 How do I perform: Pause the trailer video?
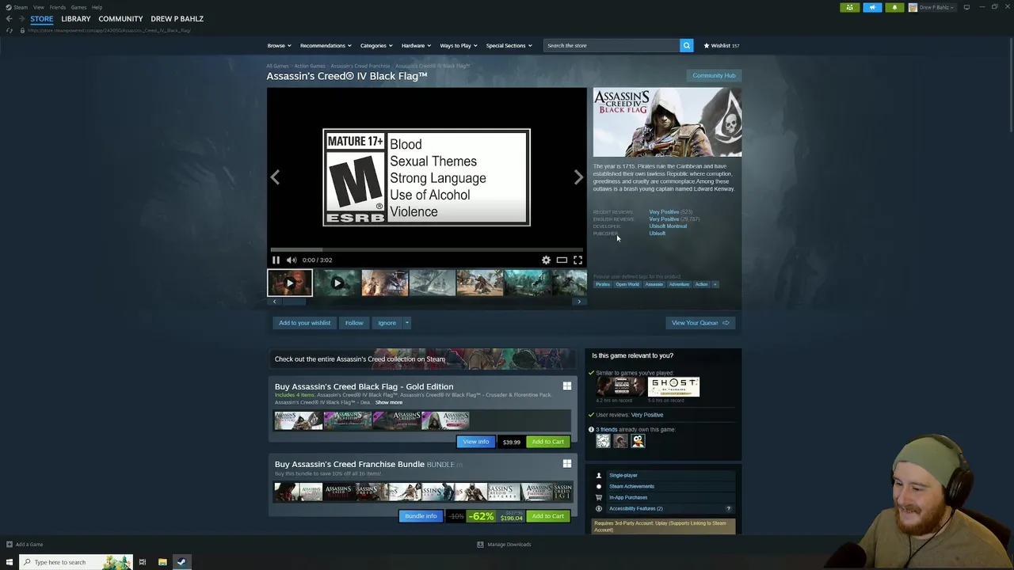point(276,260)
